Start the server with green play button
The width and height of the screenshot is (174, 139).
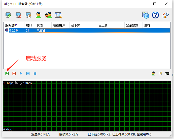[7, 73]
